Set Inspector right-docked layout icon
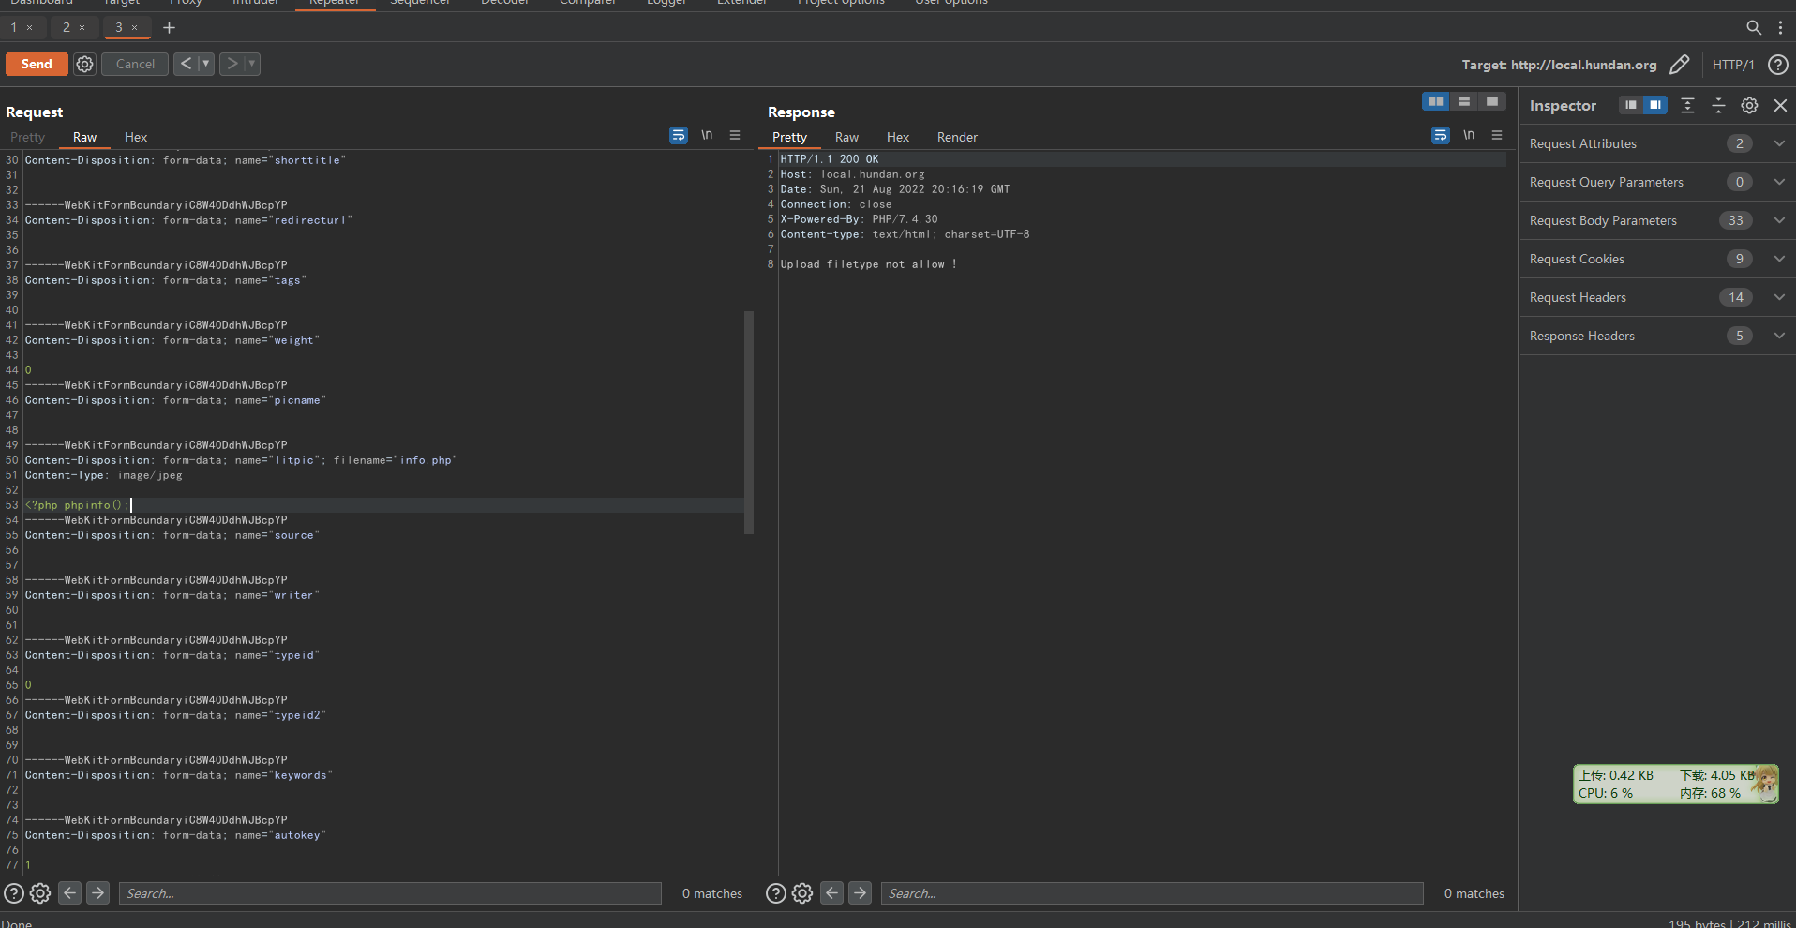This screenshot has height=928, width=1796. pyautogui.click(x=1655, y=105)
